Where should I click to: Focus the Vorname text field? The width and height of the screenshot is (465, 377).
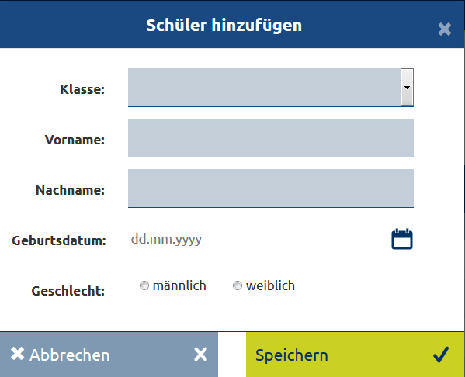[271, 138]
